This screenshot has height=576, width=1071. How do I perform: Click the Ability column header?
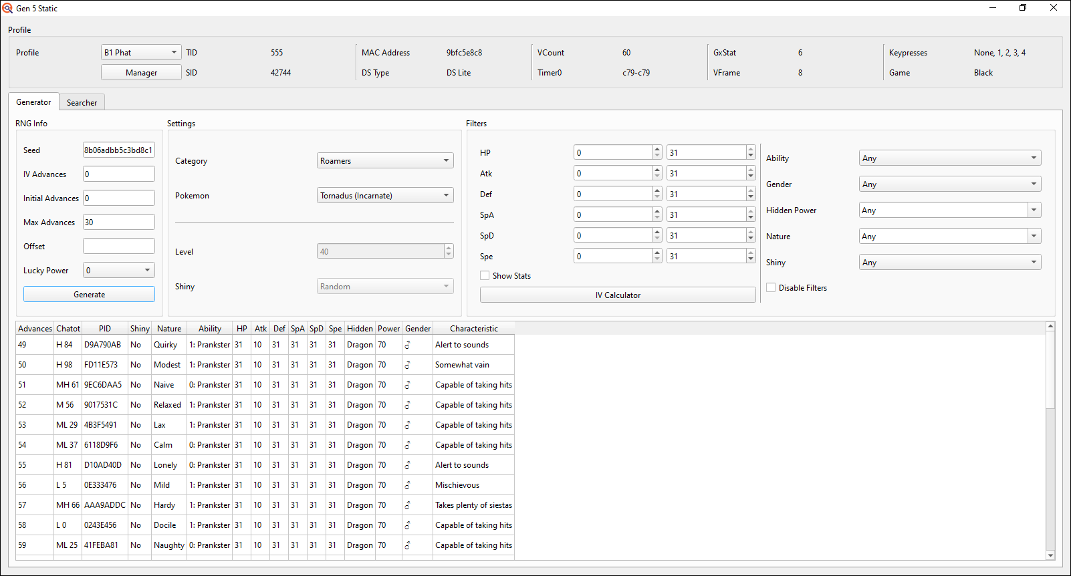click(210, 328)
